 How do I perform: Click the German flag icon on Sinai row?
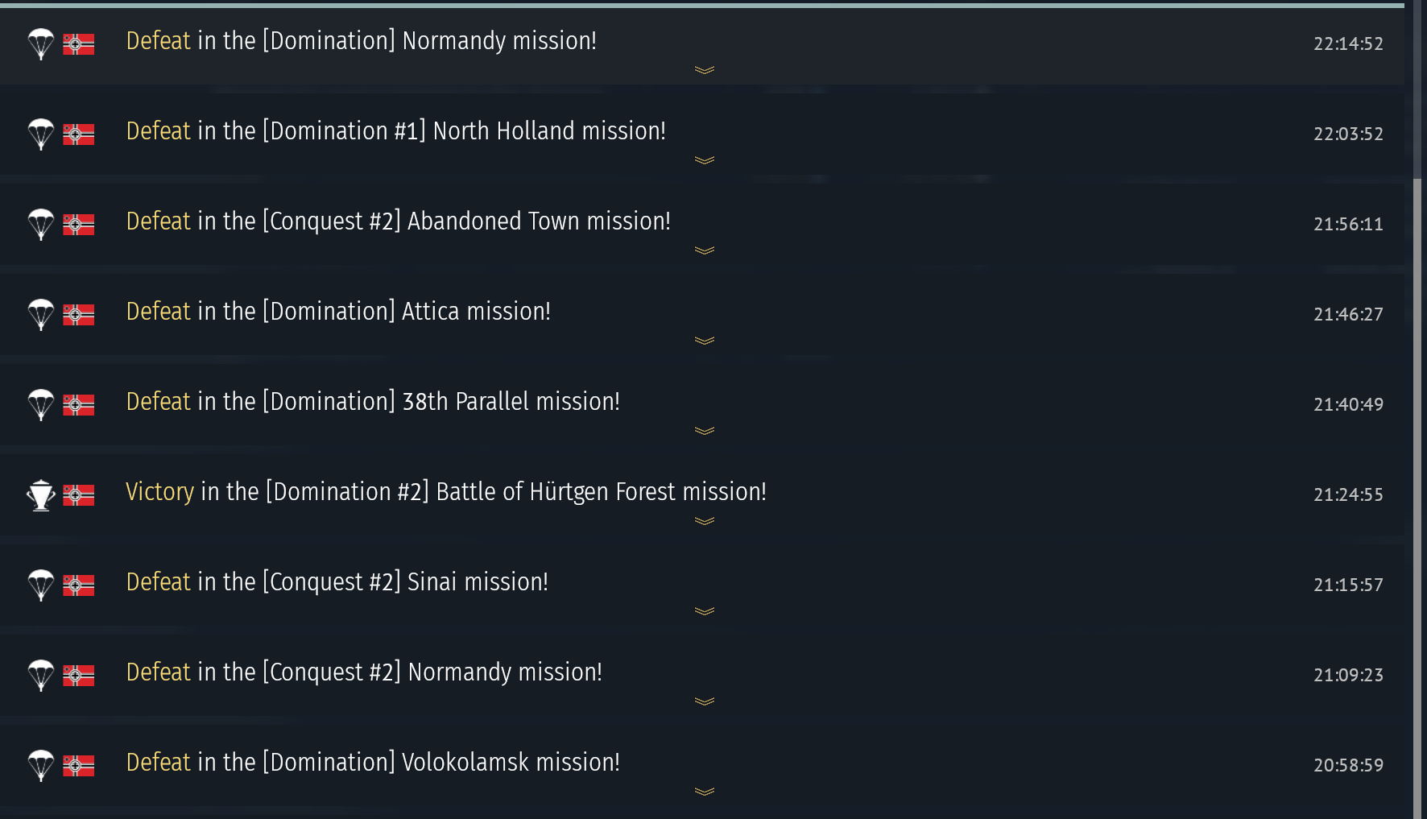[78, 585]
